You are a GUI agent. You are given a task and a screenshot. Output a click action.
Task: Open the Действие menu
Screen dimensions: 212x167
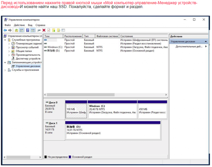(19, 25)
